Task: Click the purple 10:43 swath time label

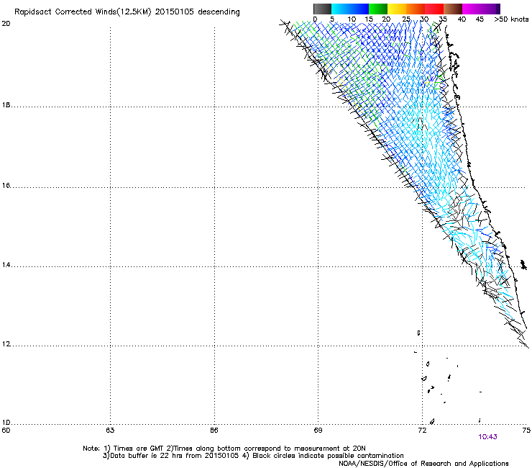Action: (487, 437)
